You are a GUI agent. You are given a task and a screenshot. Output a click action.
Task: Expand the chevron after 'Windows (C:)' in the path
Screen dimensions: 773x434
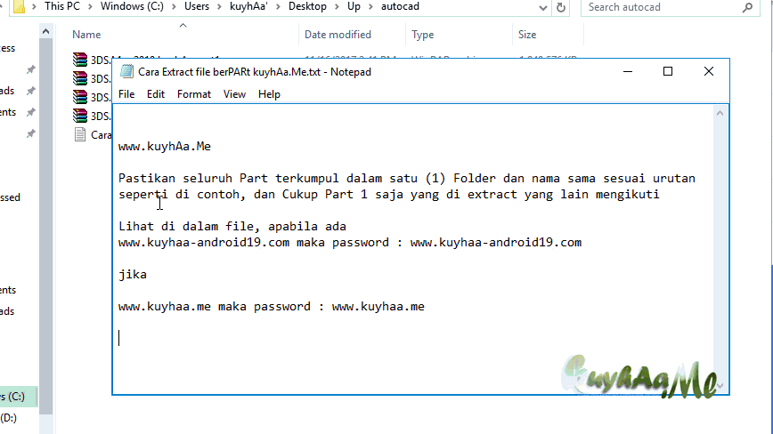coord(174,7)
